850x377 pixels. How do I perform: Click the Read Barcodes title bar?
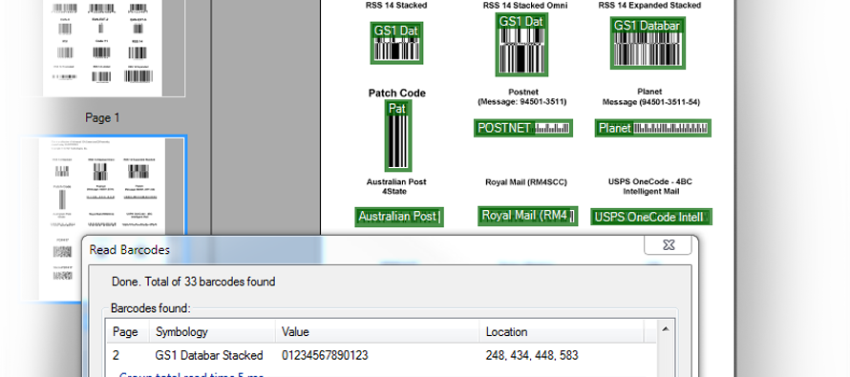pyautogui.click(x=363, y=249)
